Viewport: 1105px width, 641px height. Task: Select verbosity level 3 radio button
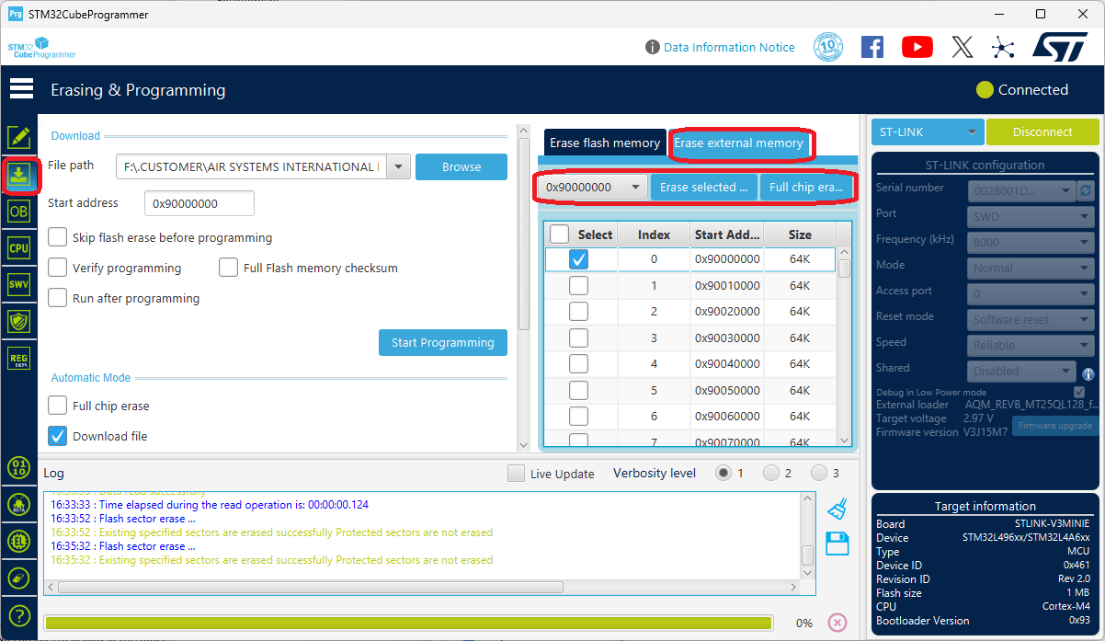click(x=819, y=473)
